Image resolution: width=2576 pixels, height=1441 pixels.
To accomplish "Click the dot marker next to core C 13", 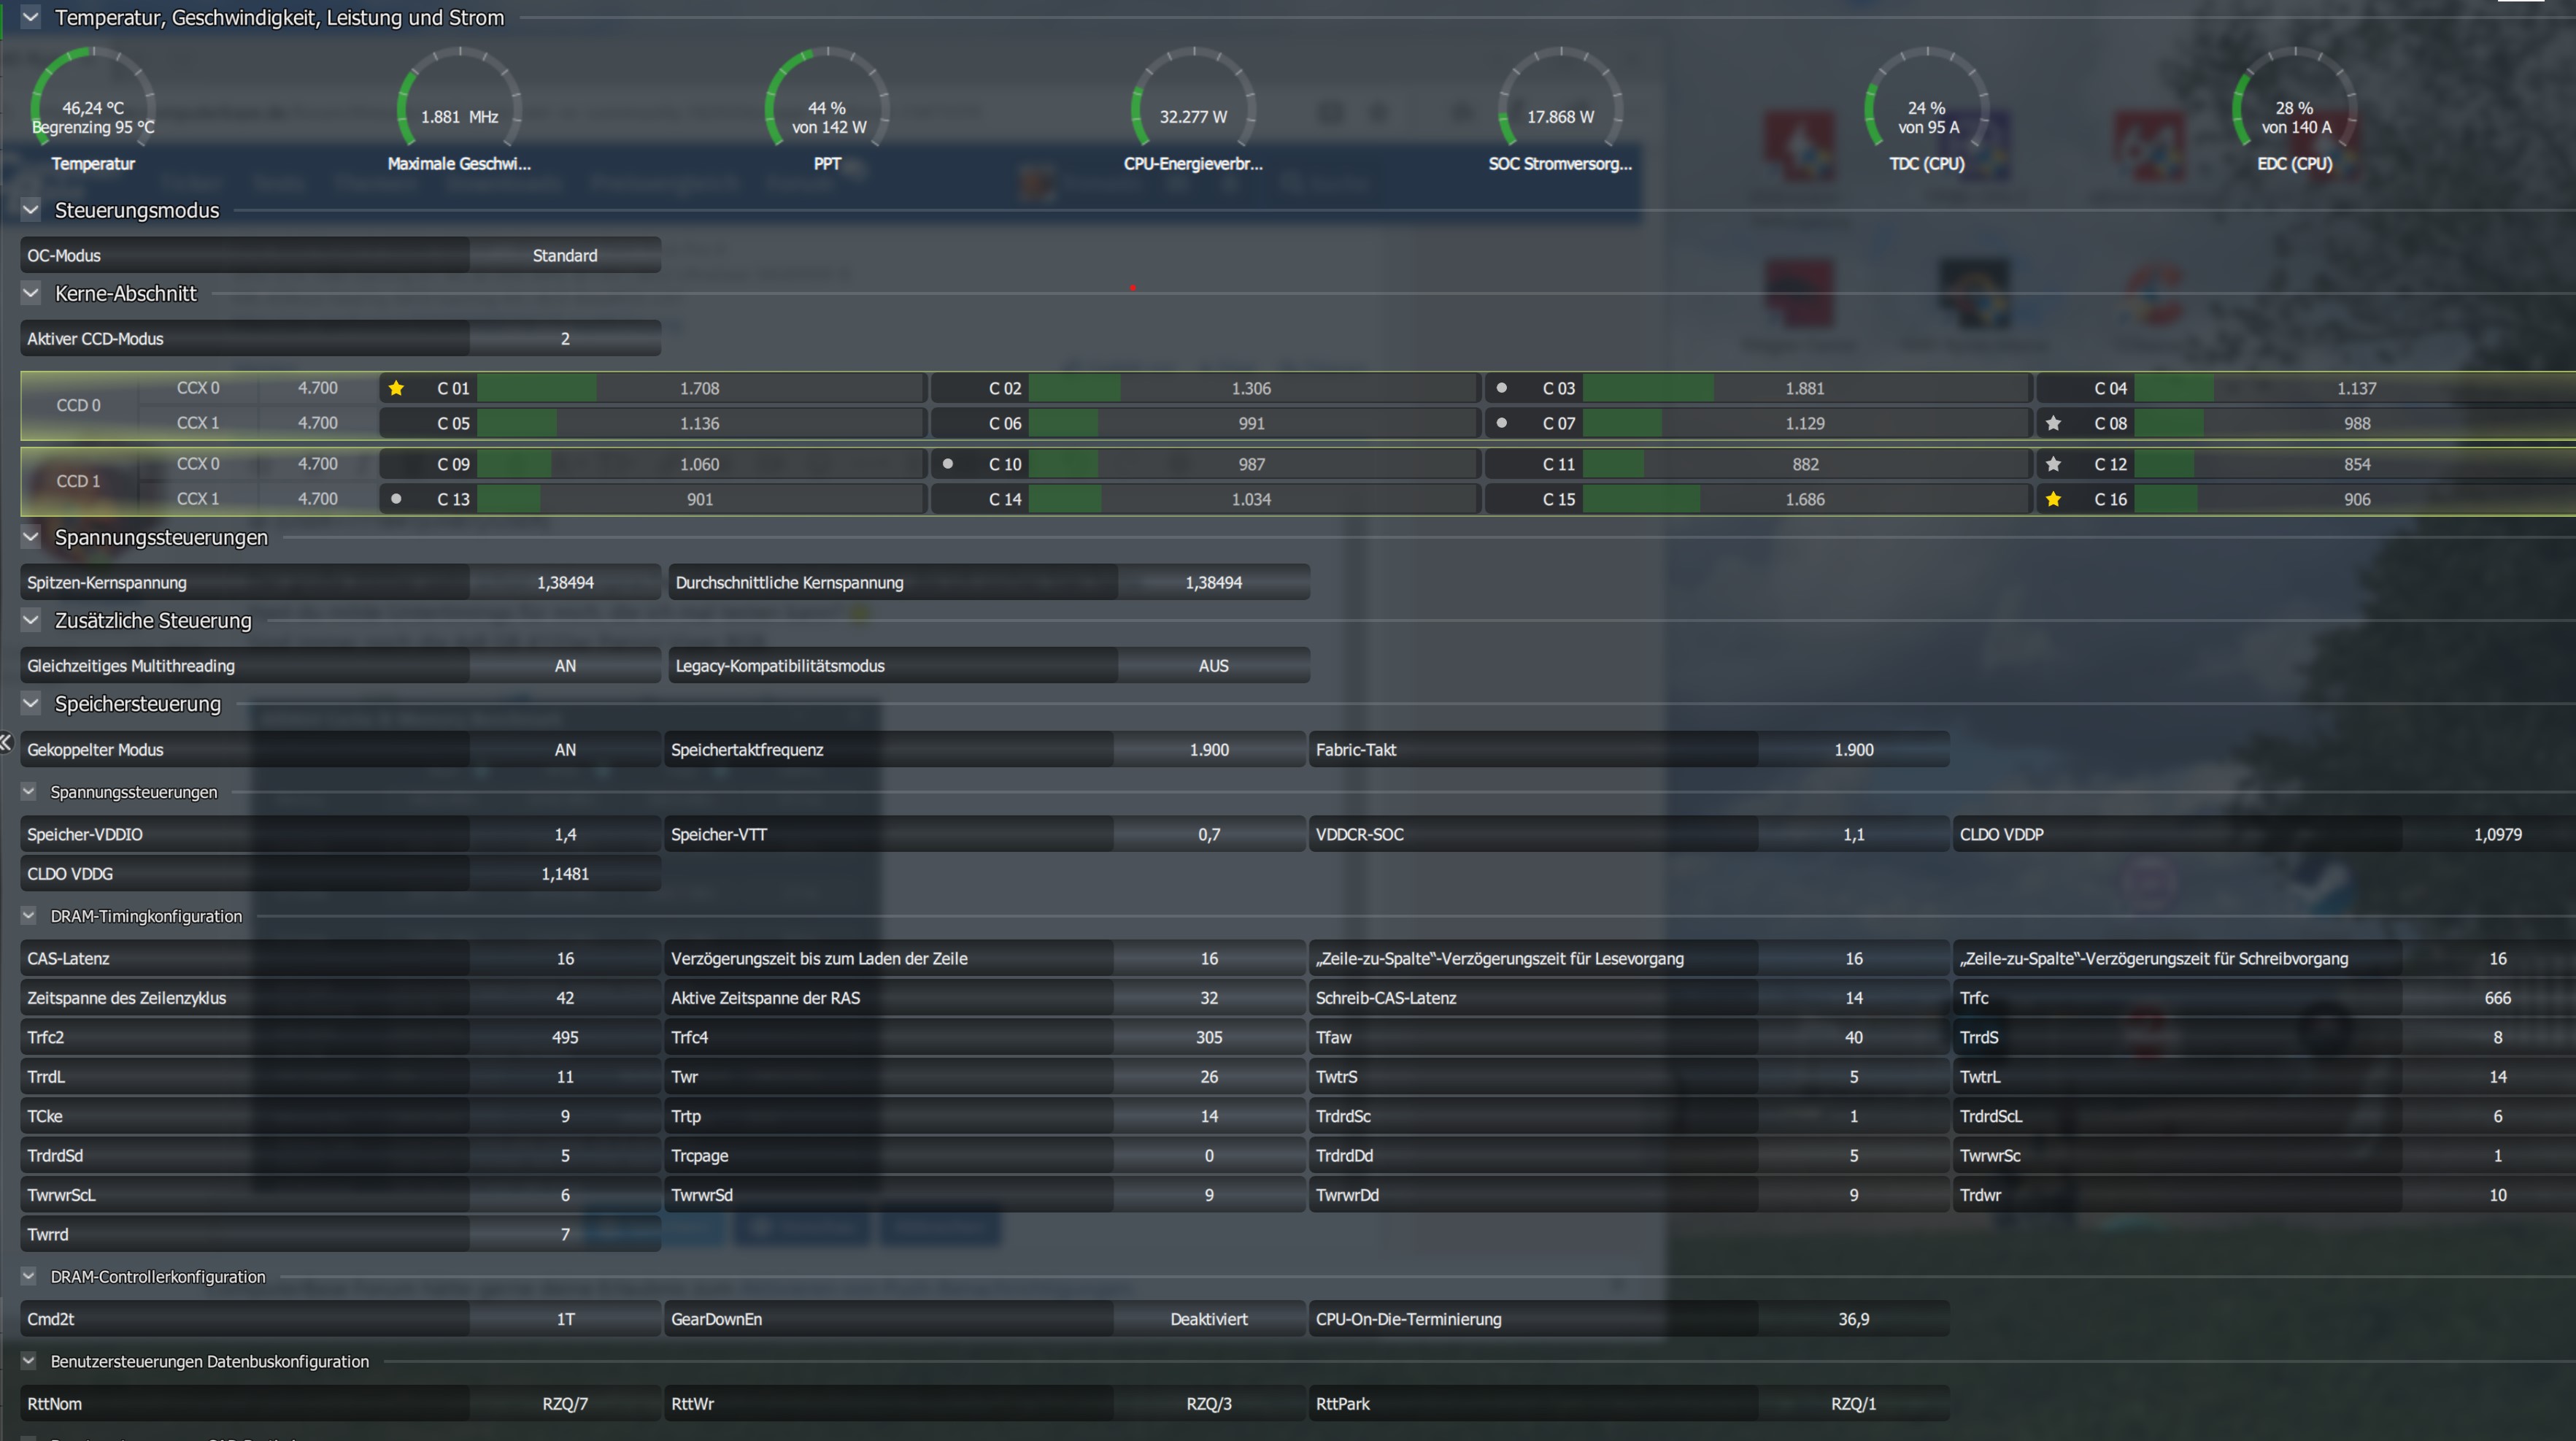I will click(396, 499).
